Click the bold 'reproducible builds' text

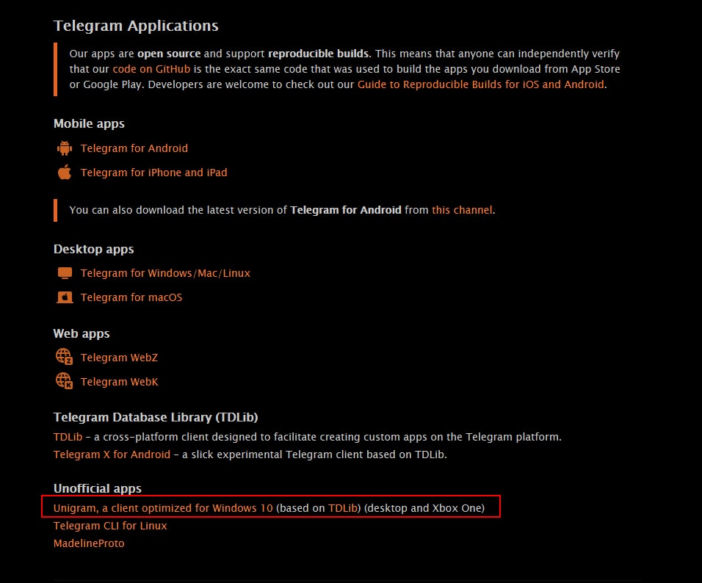click(x=319, y=54)
